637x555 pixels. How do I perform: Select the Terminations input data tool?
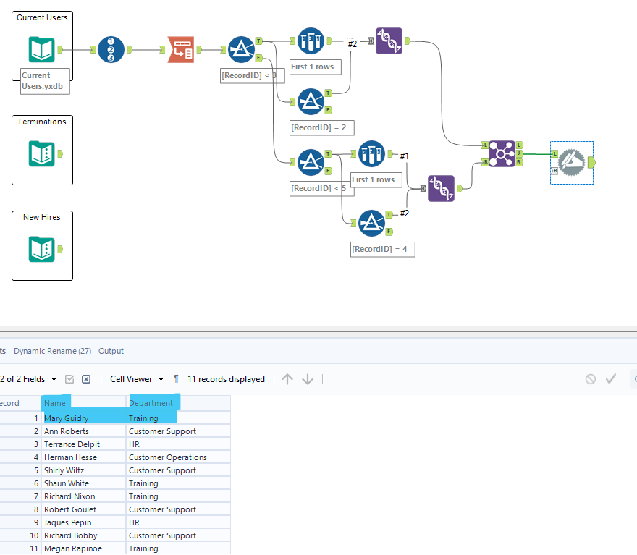pos(41,154)
